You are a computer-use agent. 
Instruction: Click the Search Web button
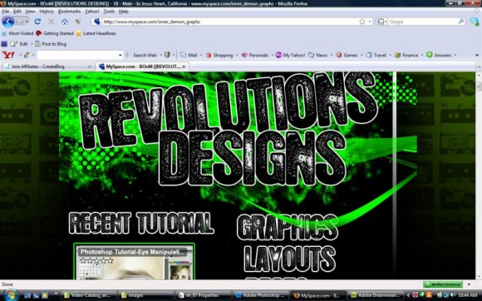point(145,55)
